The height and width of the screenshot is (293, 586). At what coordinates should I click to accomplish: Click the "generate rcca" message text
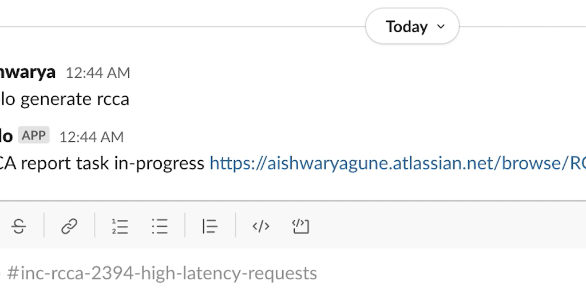[74, 99]
